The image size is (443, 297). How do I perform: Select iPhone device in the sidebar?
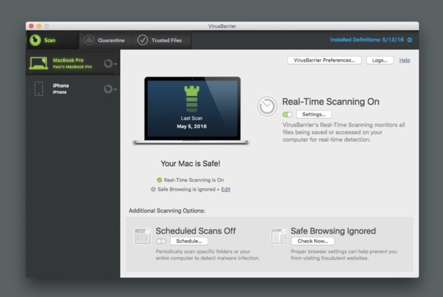point(73,88)
